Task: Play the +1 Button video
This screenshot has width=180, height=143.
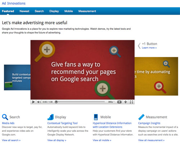Action: click(x=33, y=102)
